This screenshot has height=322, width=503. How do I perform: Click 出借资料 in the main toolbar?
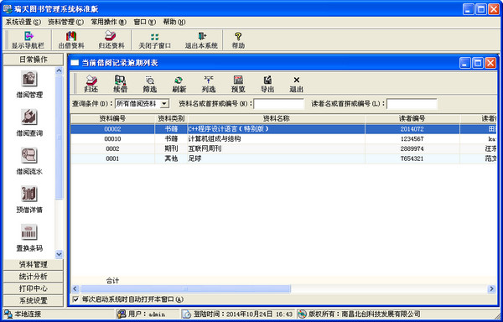pyautogui.click(x=71, y=40)
